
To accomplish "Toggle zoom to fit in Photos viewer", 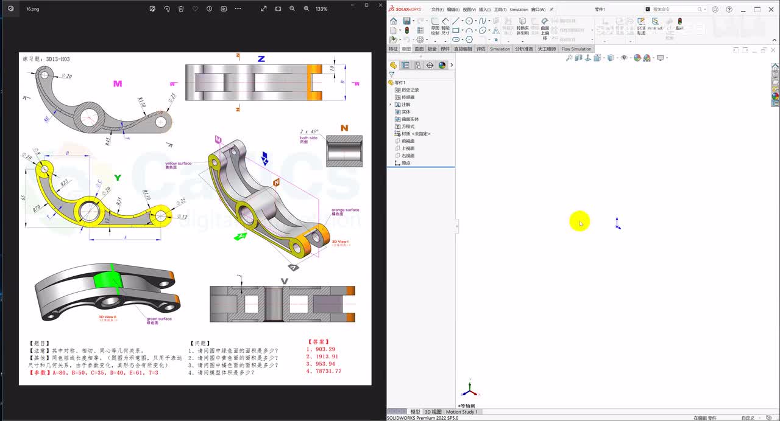I will pos(278,9).
